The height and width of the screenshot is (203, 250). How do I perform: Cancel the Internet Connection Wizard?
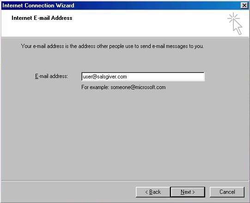(x=227, y=192)
